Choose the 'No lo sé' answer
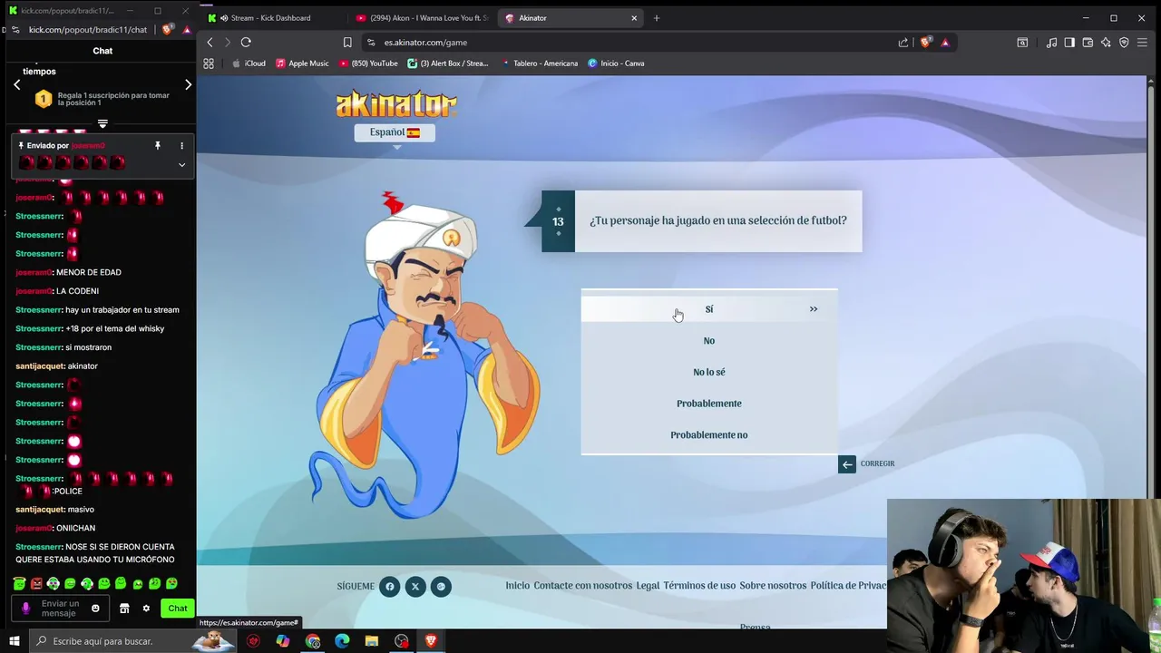 (x=709, y=372)
